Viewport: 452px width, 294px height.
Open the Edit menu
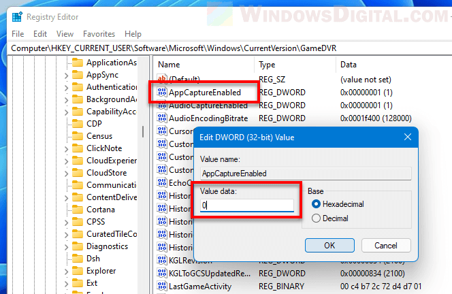click(x=40, y=34)
